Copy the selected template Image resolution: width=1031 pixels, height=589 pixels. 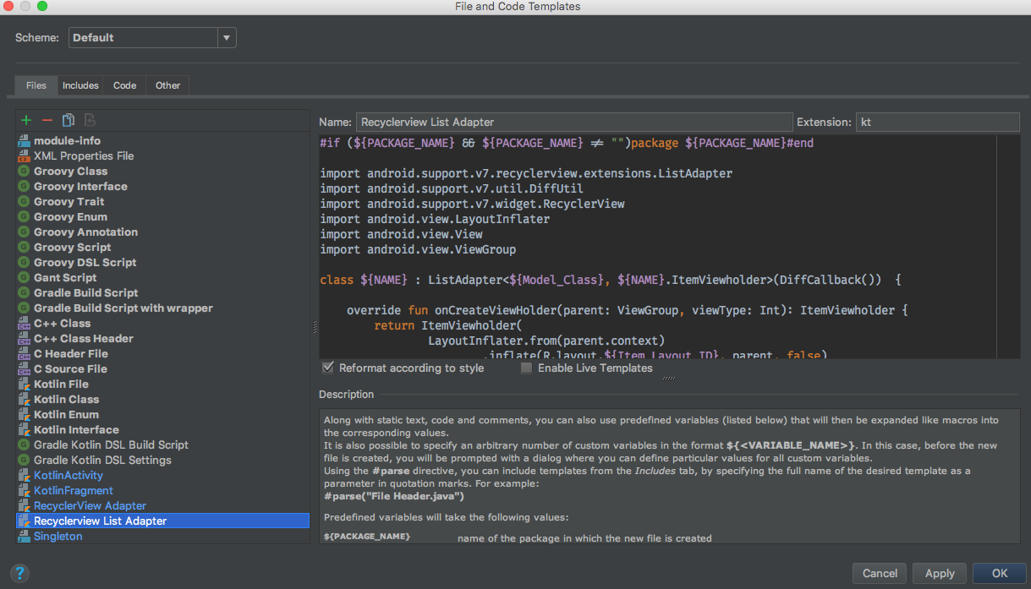point(69,119)
